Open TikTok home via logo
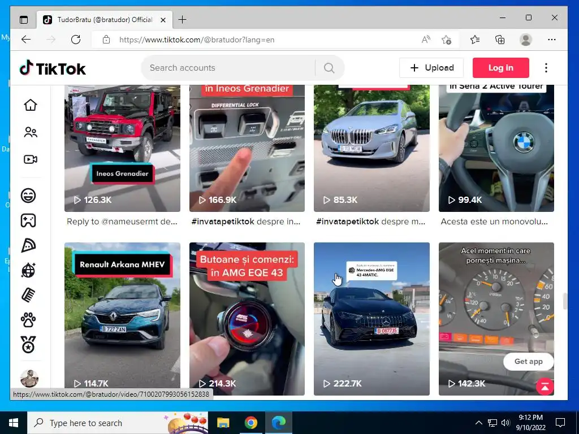Viewport: 579px width, 434px height. click(53, 68)
